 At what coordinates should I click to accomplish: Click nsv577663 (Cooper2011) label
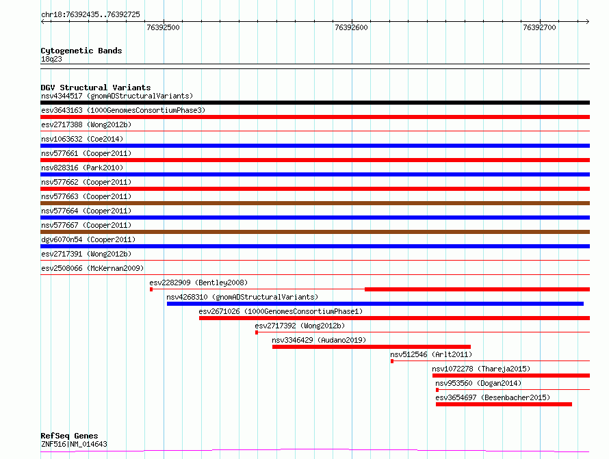[x=86, y=196]
